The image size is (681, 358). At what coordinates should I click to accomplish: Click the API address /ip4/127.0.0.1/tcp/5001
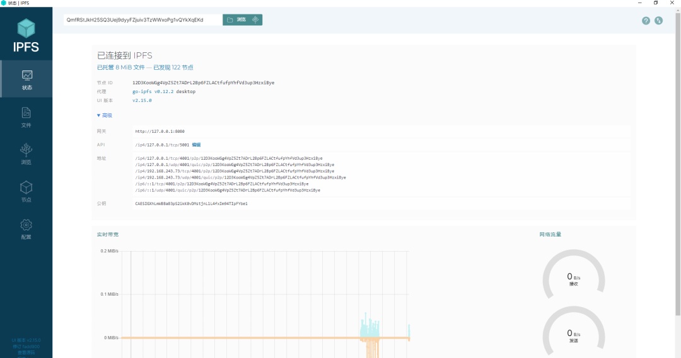(162, 145)
